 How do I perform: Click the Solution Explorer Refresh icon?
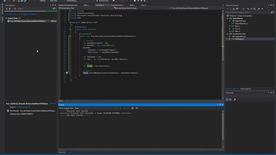tap(248, 9)
